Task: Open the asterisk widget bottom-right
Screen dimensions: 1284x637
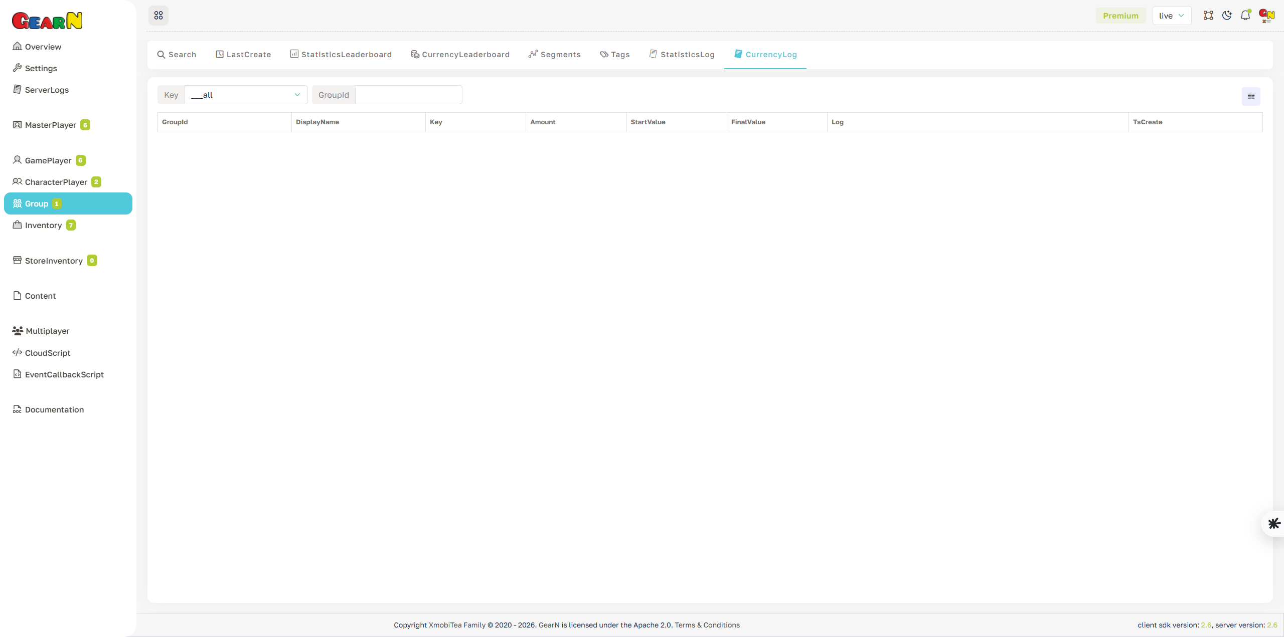Action: pos(1273,523)
